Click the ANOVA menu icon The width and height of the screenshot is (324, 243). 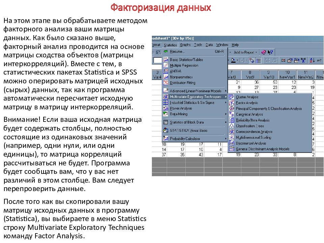(166, 71)
